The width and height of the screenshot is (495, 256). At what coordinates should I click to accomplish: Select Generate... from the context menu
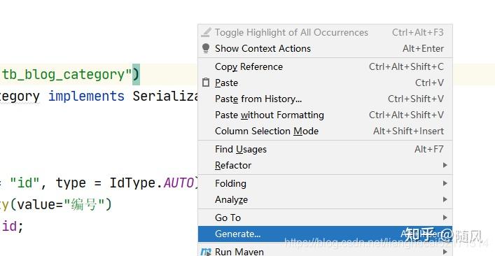[x=325, y=234]
